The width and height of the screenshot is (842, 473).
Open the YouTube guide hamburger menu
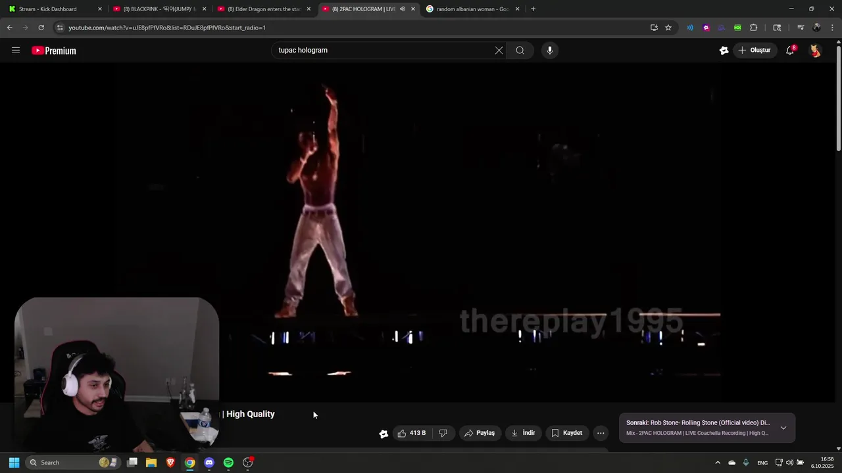coord(16,50)
